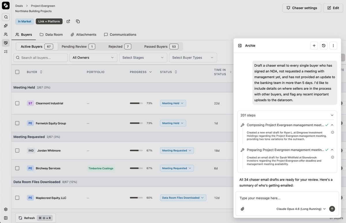Viewport: 346px width, 223px height.
Task: Expand the Select Buyer Types dropdown
Action: coord(193,58)
